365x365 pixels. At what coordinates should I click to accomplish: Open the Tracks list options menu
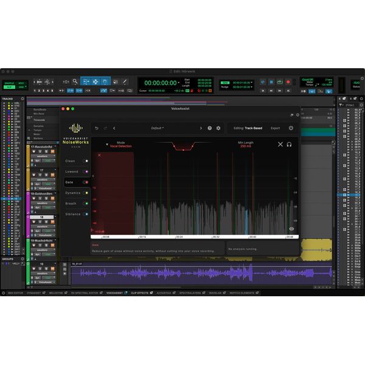[23, 99]
